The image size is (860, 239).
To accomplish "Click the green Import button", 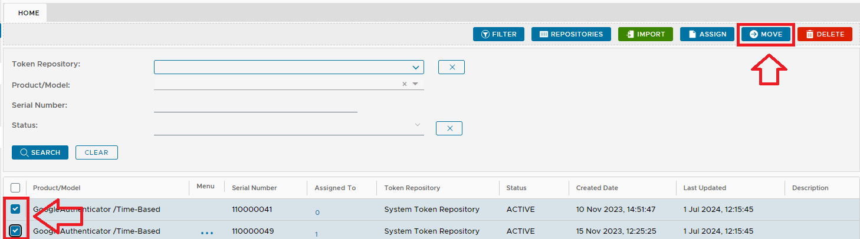I will pos(645,34).
